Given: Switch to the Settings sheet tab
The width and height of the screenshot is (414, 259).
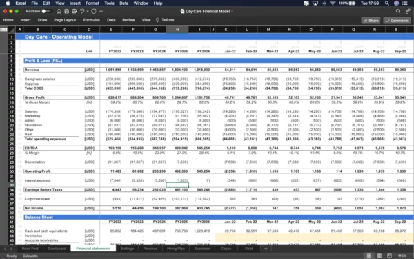Looking at the screenshot, I should 127,249.
